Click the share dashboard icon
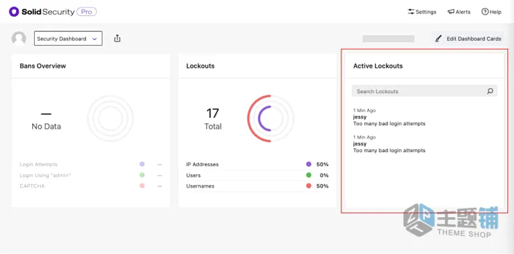The height and width of the screenshot is (254, 514). point(117,38)
